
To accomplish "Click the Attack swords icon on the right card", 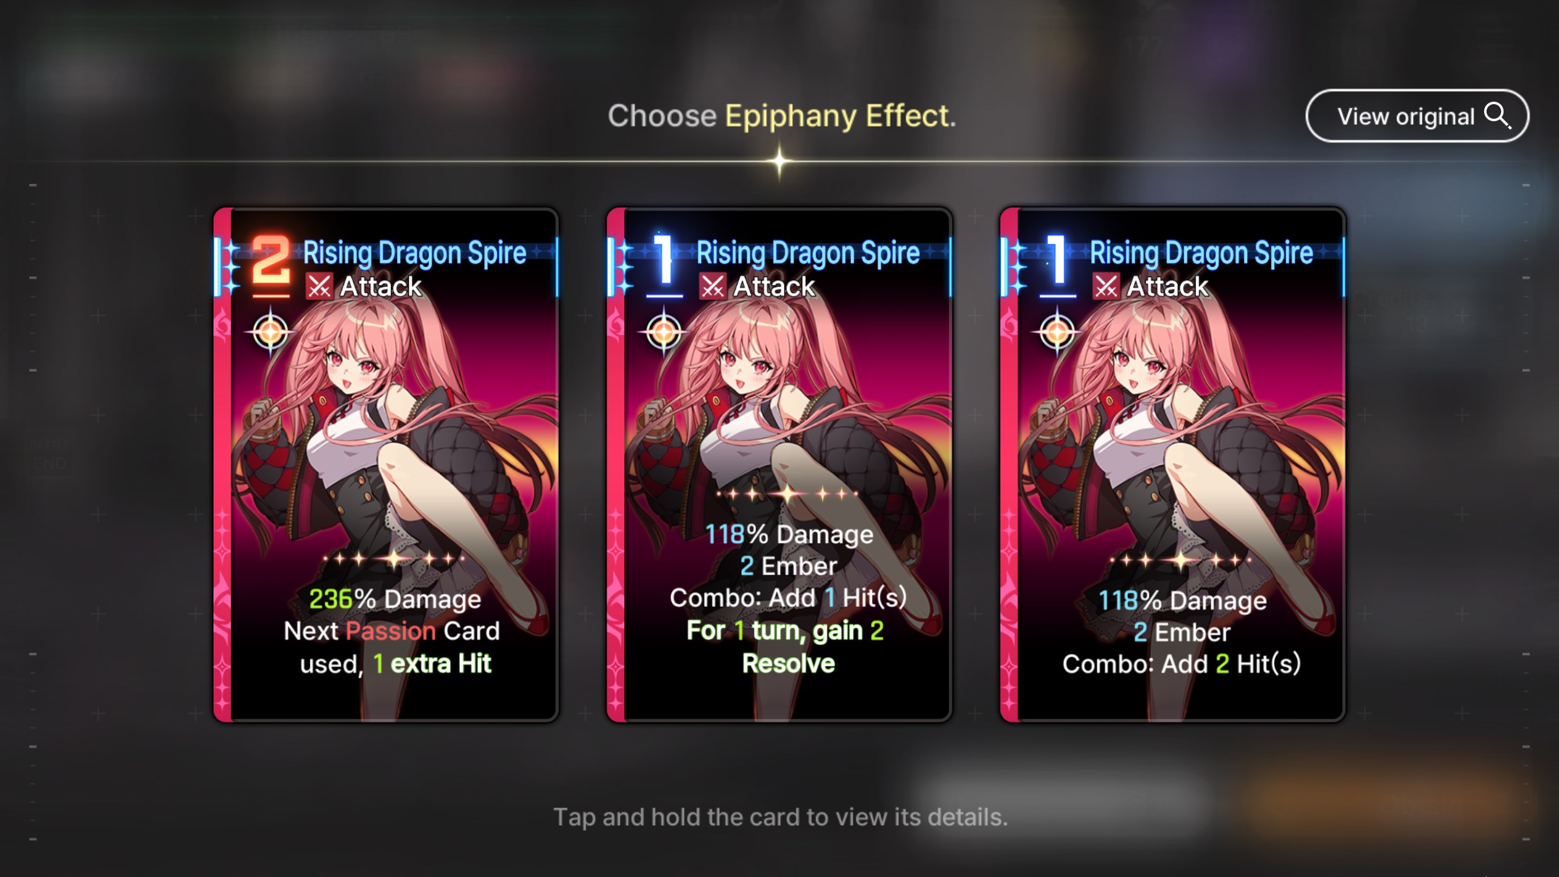I will tap(1106, 286).
